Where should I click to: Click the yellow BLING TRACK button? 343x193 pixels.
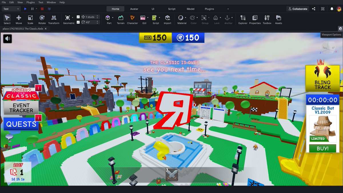click(322, 79)
